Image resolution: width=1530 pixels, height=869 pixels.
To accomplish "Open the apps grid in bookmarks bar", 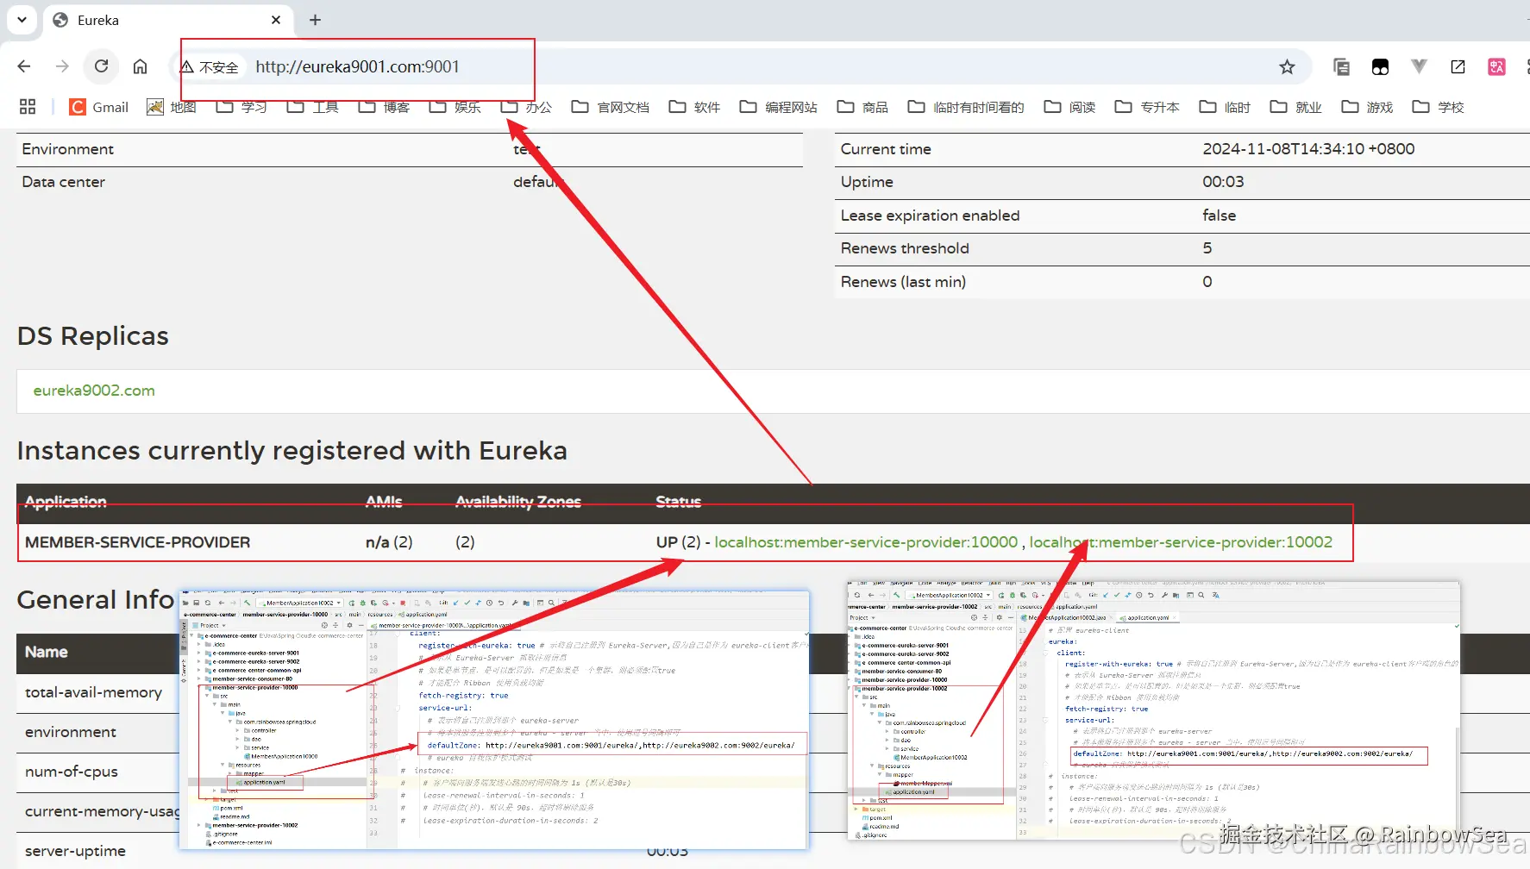I will coord(28,107).
